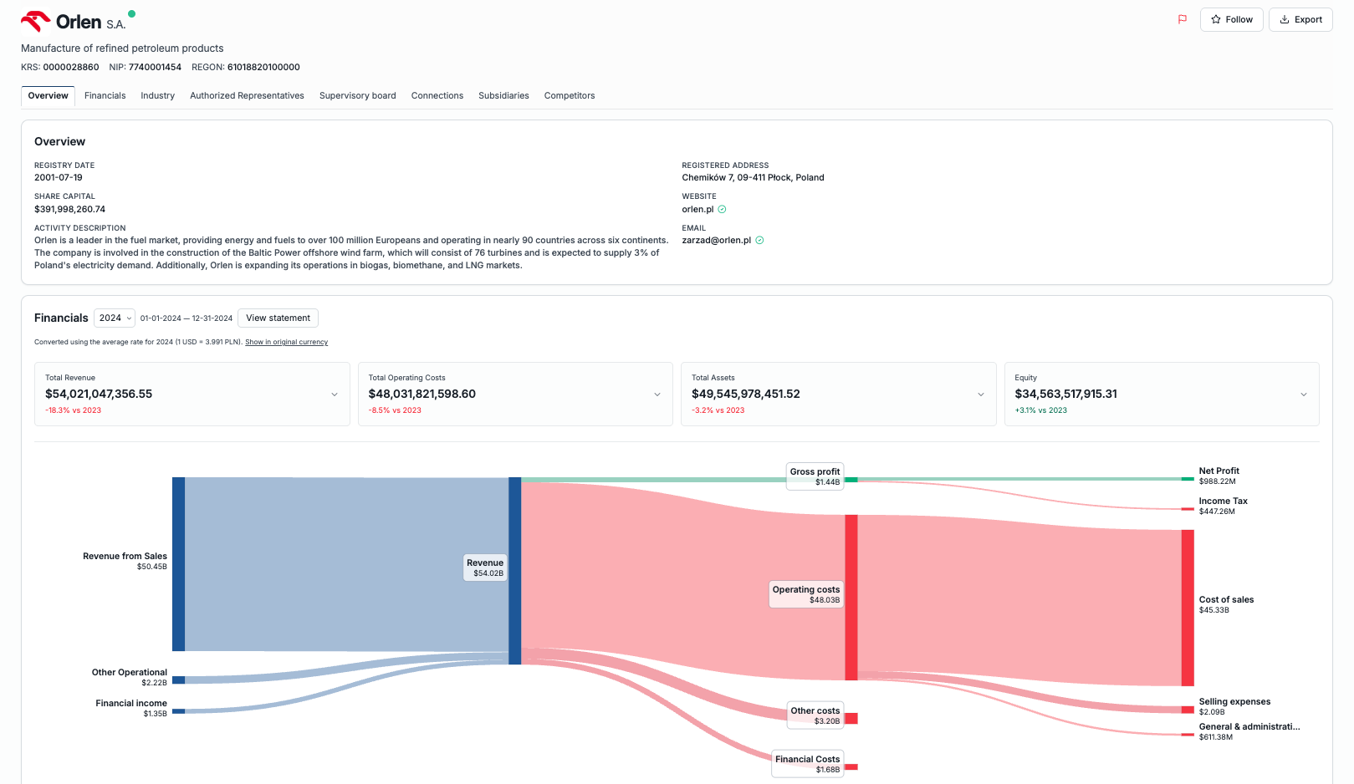
Task: Click the REGON number 61018820100000
Action: [263, 67]
